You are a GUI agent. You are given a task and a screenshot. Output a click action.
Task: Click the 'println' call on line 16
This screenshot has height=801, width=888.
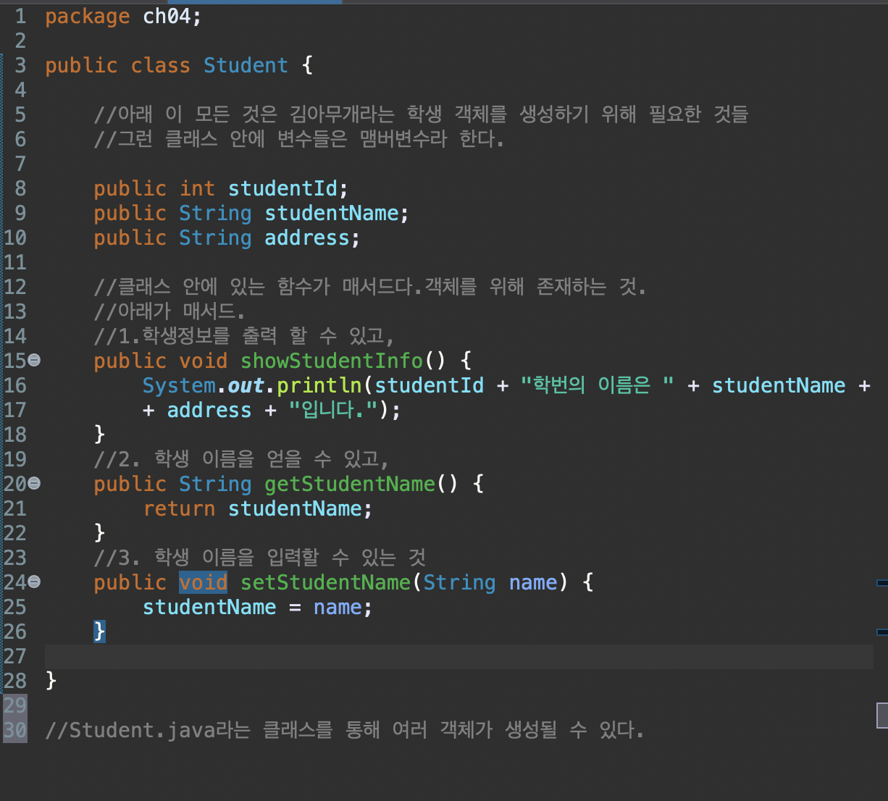(319, 385)
